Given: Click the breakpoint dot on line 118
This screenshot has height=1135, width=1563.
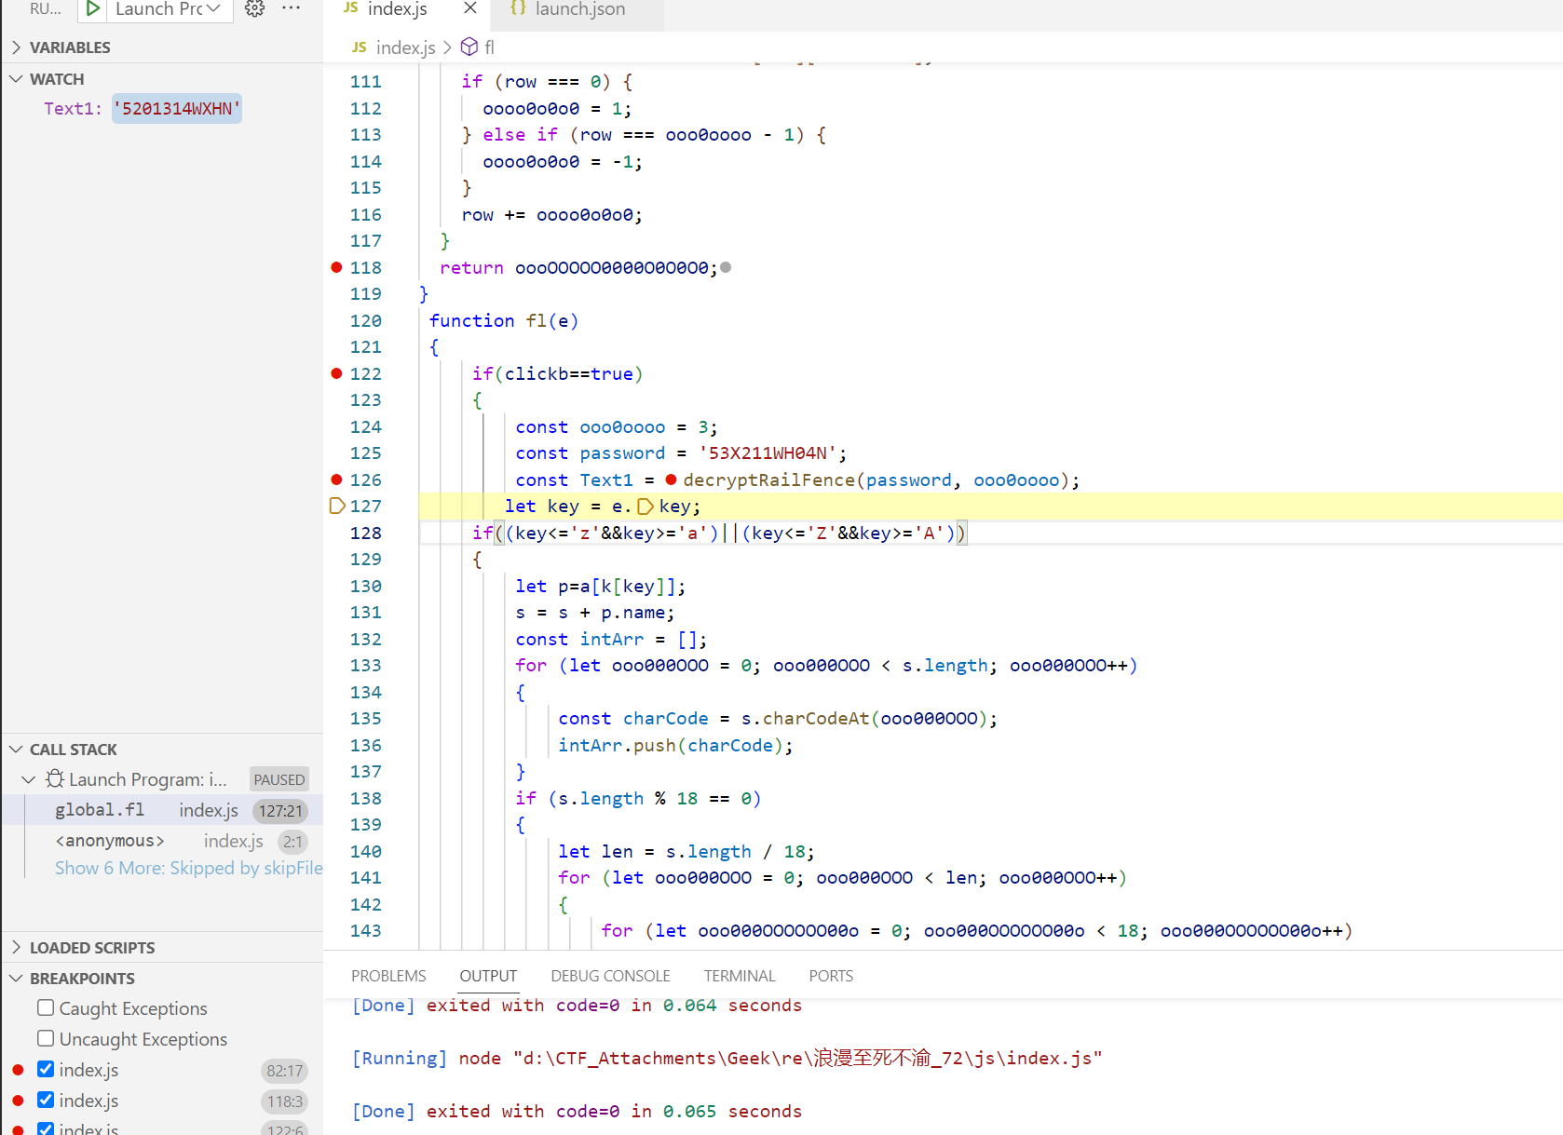Looking at the screenshot, I should click(x=337, y=267).
